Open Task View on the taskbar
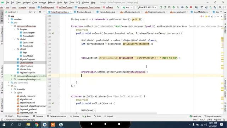The image size is (227, 128). pyautogui.click(x=20, y=125)
